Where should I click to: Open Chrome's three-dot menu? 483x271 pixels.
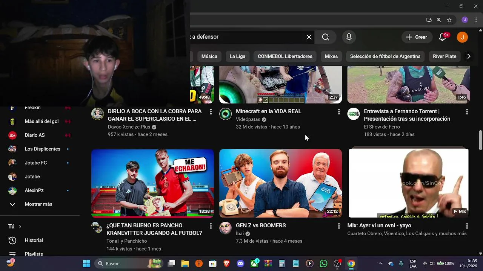click(x=475, y=20)
